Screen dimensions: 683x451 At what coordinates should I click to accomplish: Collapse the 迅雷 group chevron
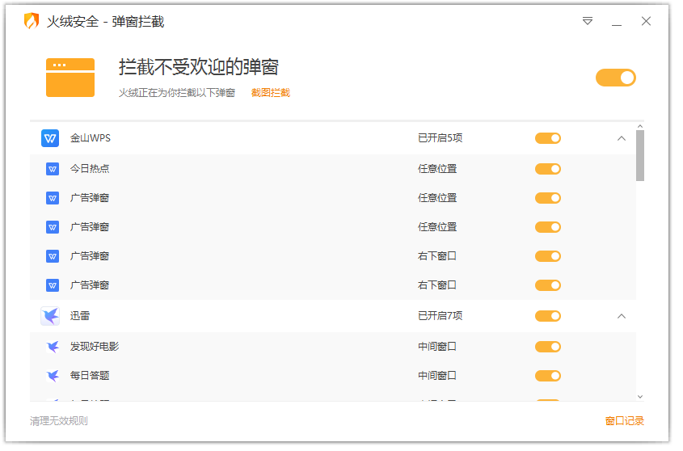[x=622, y=317]
